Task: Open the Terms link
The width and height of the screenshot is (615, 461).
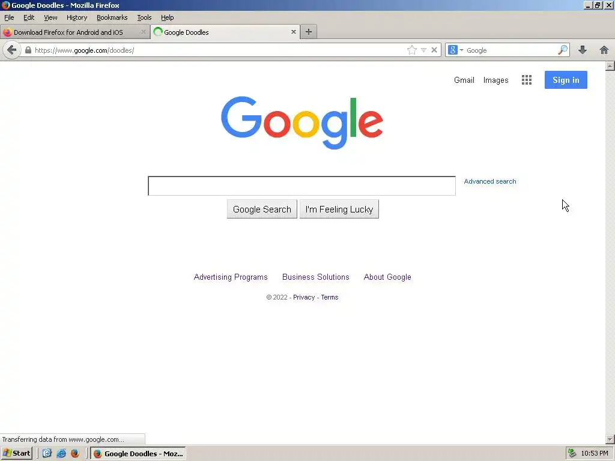Action: tap(330, 297)
